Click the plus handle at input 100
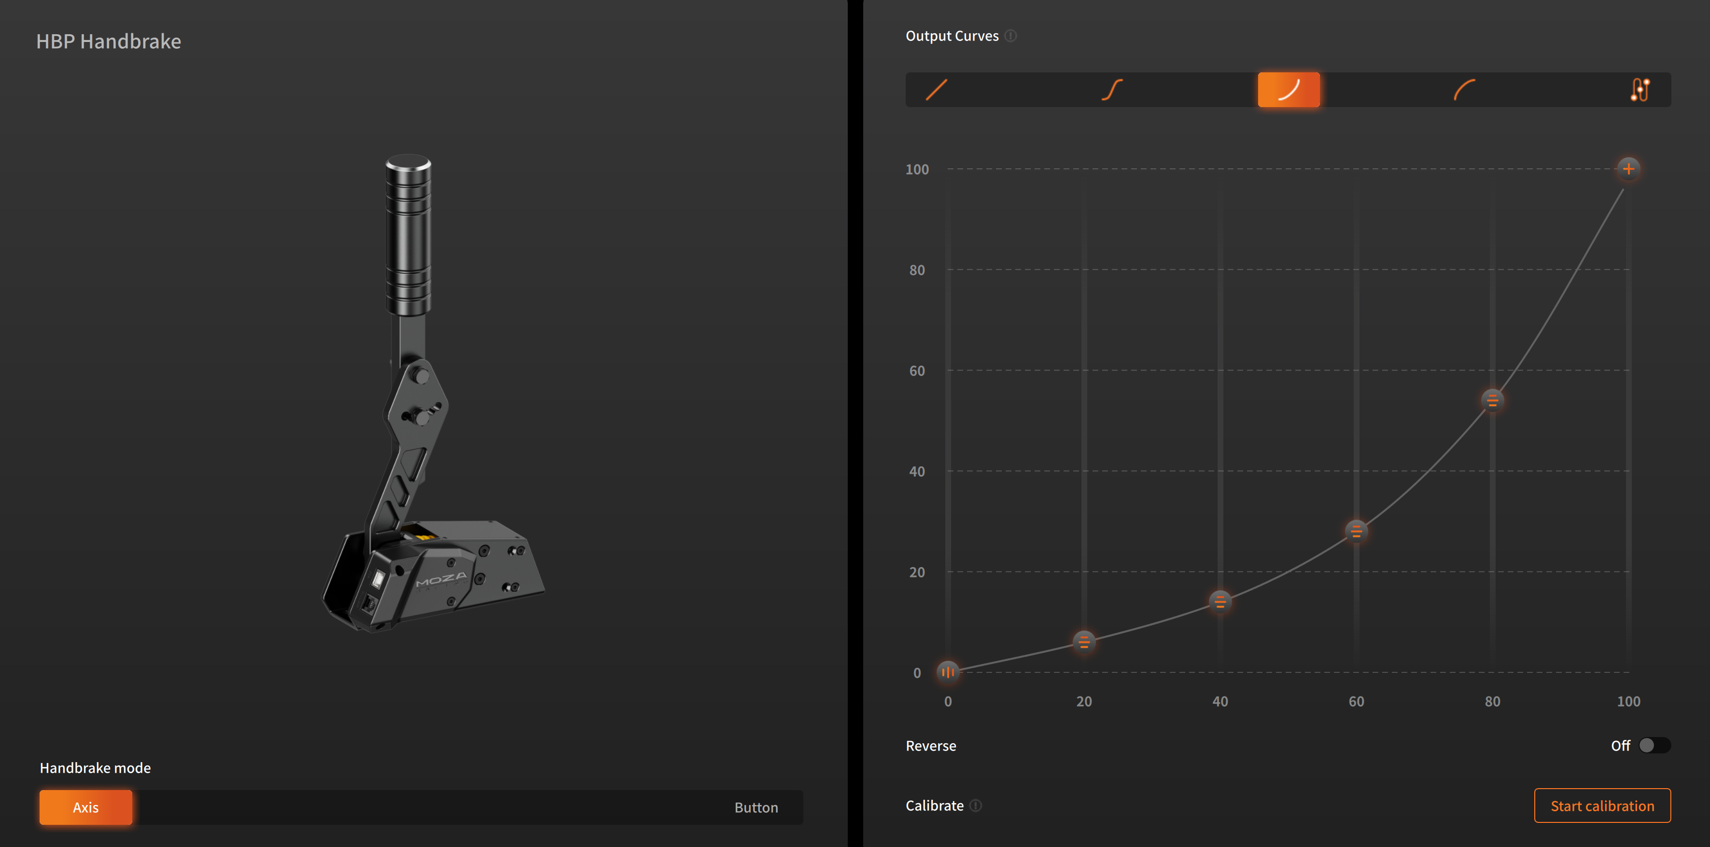Viewport: 1710px width, 847px height. coord(1628,168)
